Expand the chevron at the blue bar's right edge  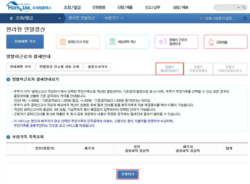click(x=245, y=18)
